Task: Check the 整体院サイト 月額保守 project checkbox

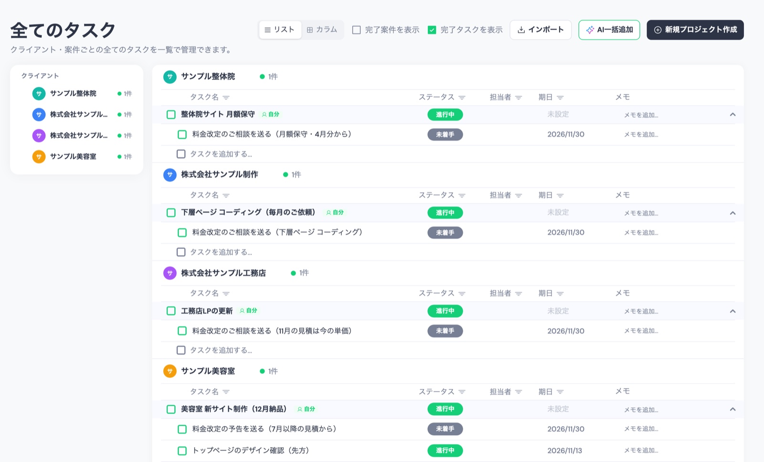Action: pos(171,115)
